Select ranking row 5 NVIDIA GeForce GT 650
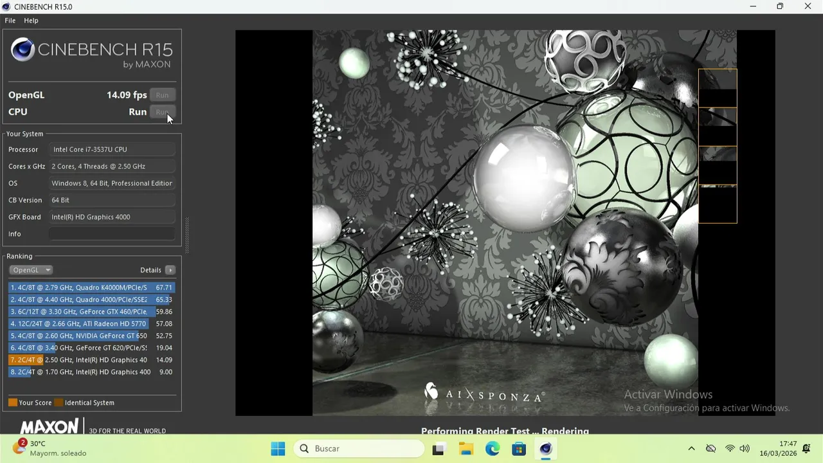Viewport: 823px width, 463px height. click(x=91, y=336)
